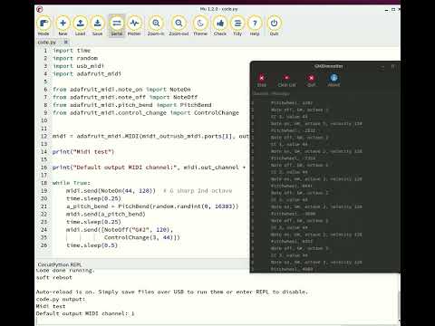Click line 1 'import time'

click(x=72, y=51)
